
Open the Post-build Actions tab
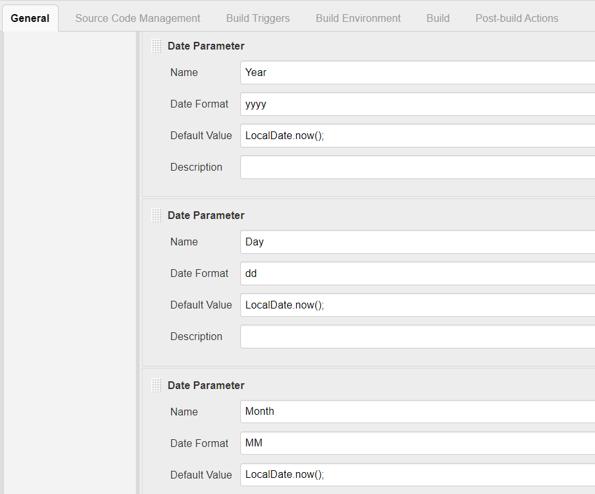click(517, 18)
